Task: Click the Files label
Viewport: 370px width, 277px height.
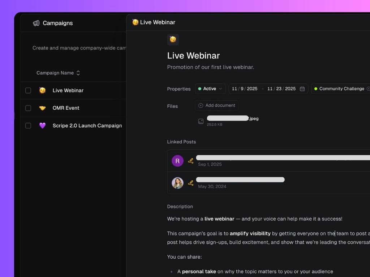Action: pyautogui.click(x=172, y=106)
